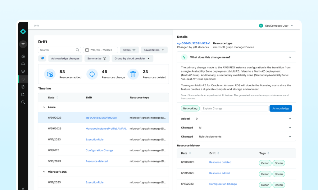This screenshot has height=190, width=318.
Task: Open Group by cloud provider dropdown
Action: click(x=132, y=58)
